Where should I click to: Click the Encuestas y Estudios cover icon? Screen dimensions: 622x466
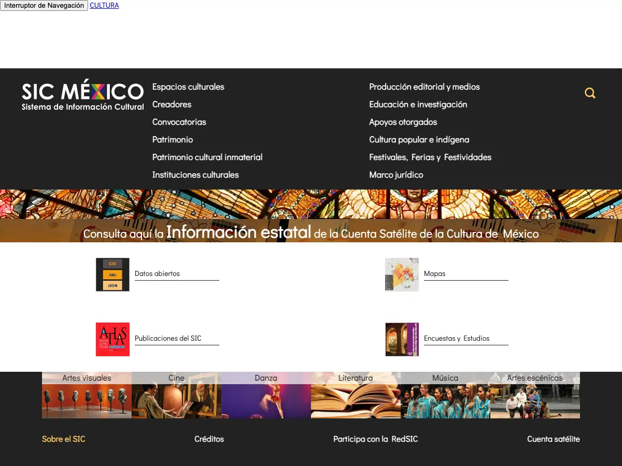(x=402, y=339)
